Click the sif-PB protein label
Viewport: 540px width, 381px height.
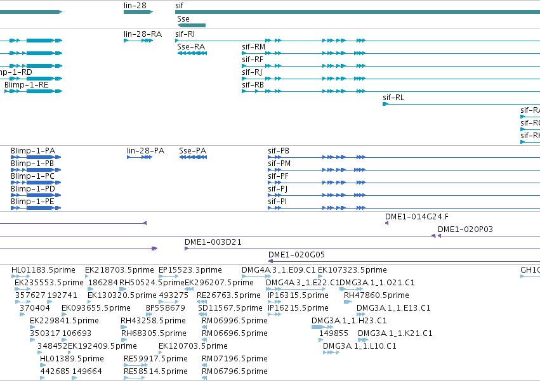point(279,151)
